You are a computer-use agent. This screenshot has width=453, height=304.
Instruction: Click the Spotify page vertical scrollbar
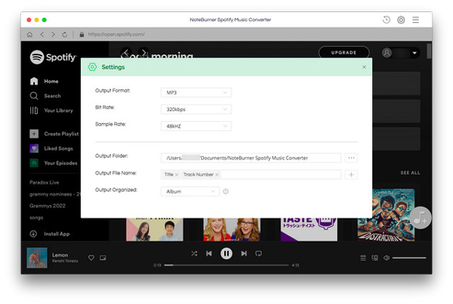(x=429, y=51)
